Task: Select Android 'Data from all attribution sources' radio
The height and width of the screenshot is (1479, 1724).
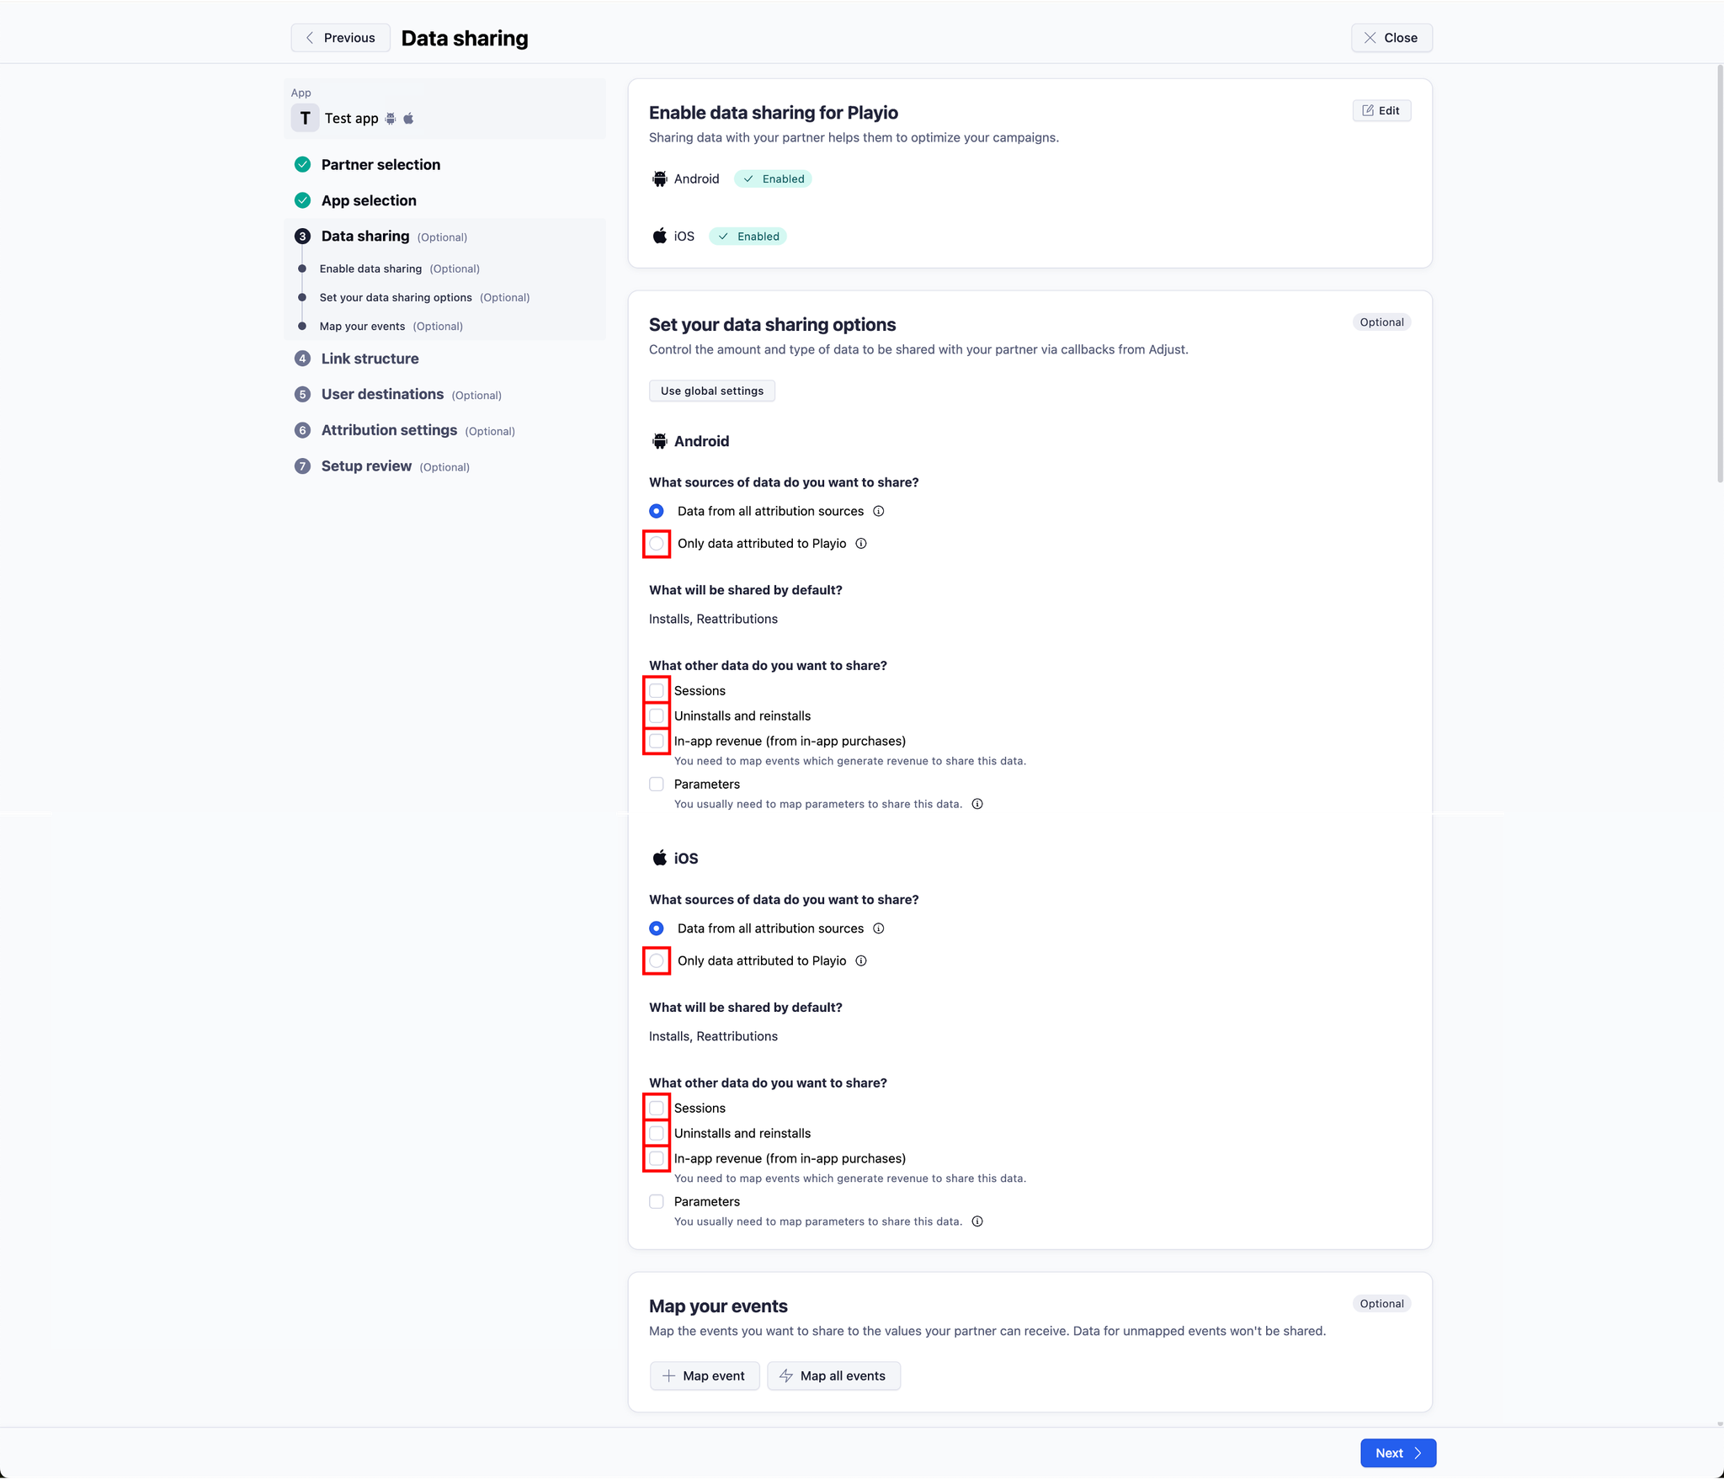Action: (x=657, y=511)
